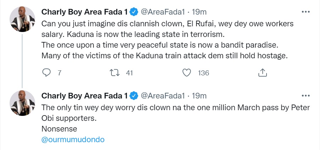323x150 pixels.
Task: Click the retweet count of 41
Action: tap(129, 73)
